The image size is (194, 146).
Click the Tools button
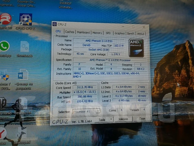tap(102, 120)
